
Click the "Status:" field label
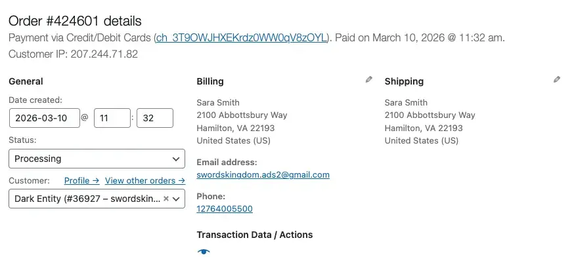(x=23, y=140)
